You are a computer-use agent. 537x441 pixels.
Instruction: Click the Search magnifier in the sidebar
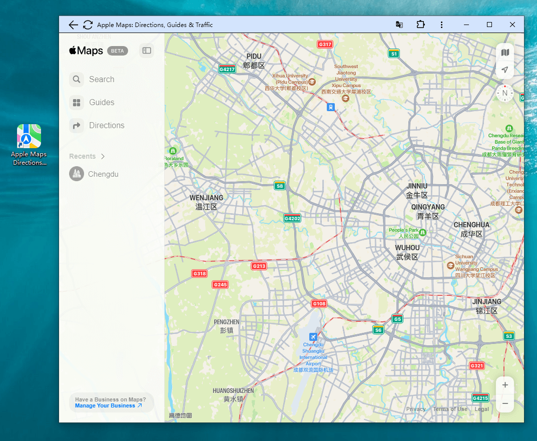click(x=77, y=79)
